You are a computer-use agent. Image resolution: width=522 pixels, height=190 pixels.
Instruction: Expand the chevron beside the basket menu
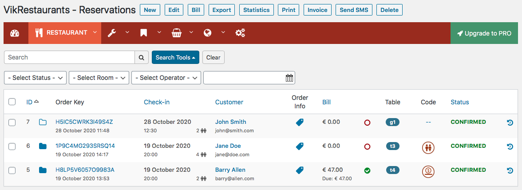point(191,32)
